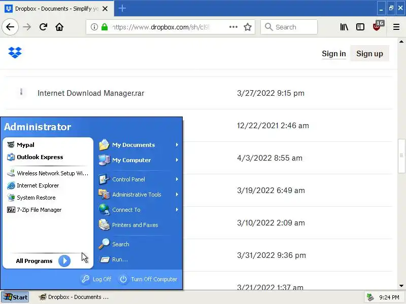Image resolution: width=406 pixels, height=304 pixels.
Task: Toggle the sidebar view icon
Action: [360, 27]
